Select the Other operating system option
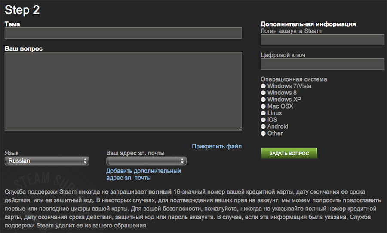Screen dimensions: 387x233 click(263, 133)
